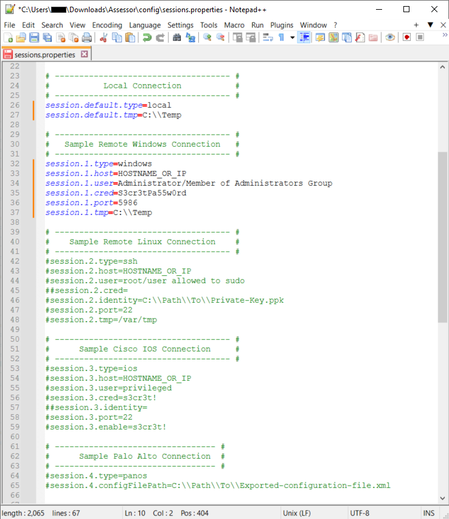Click the Zoom In magnifier icon

pyautogui.click(x=207, y=38)
